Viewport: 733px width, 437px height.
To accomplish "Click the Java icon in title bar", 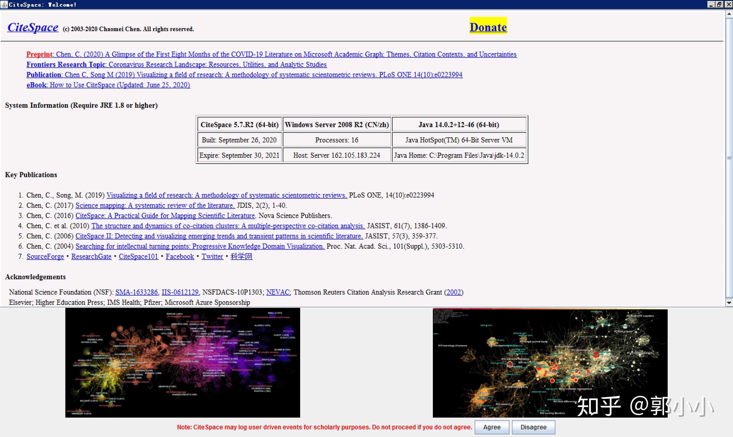I will tap(4, 4).
